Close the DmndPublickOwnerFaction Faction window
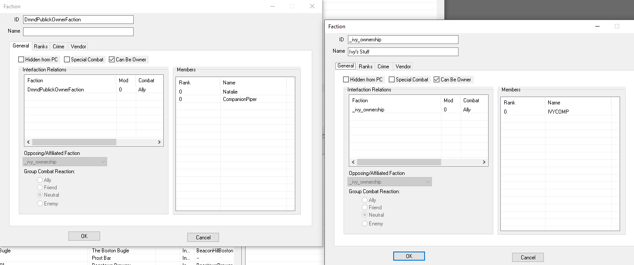Screen dimensions: 634x265 [312, 6]
